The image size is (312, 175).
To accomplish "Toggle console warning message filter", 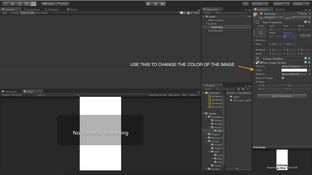I will (x=189, y=13).
